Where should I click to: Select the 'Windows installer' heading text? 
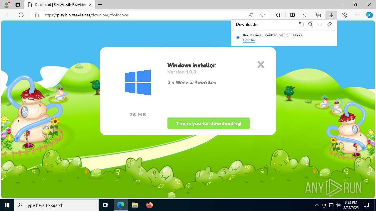[x=191, y=65]
